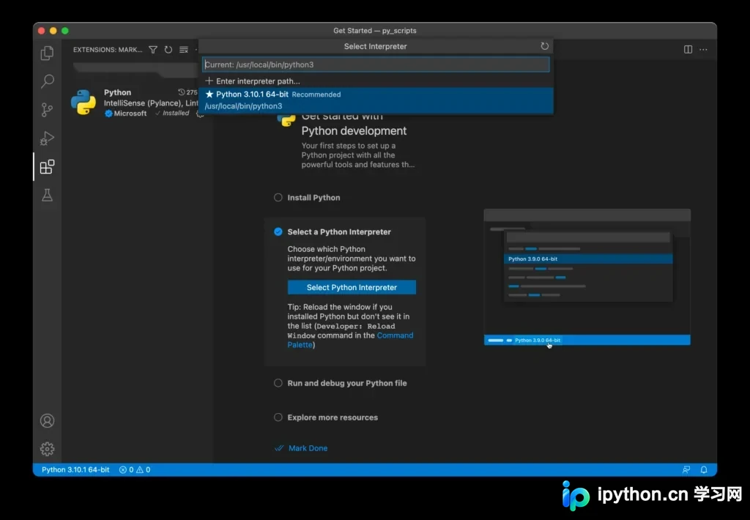750x520 pixels.
Task: Click Mark Done link
Action: (x=308, y=448)
